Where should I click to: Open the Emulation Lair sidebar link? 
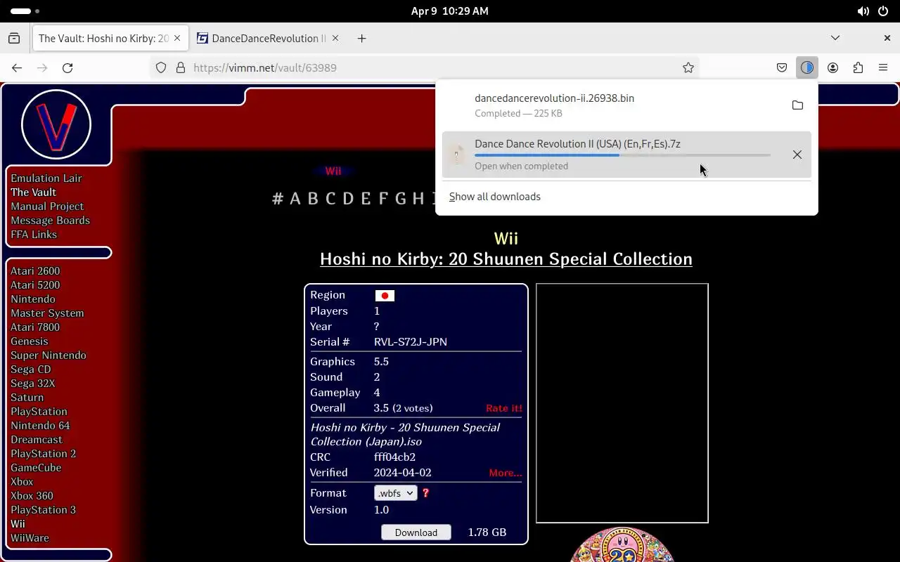[x=46, y=178]
